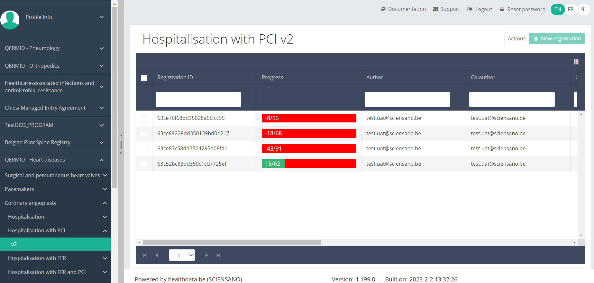Expand QERMID - Pneumology menu
This screenshot has width=594, height=283.
point(55,48)
